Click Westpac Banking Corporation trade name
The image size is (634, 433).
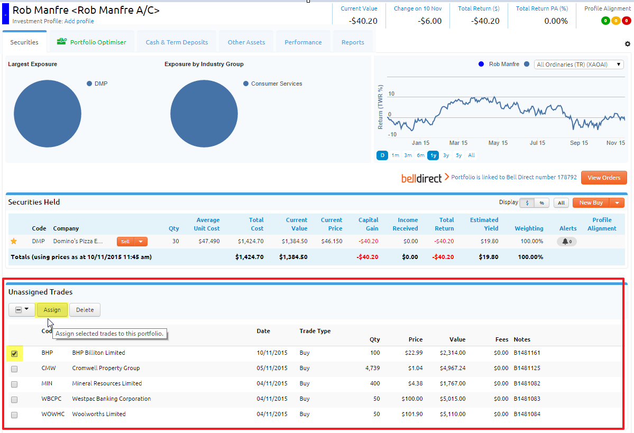112,399
